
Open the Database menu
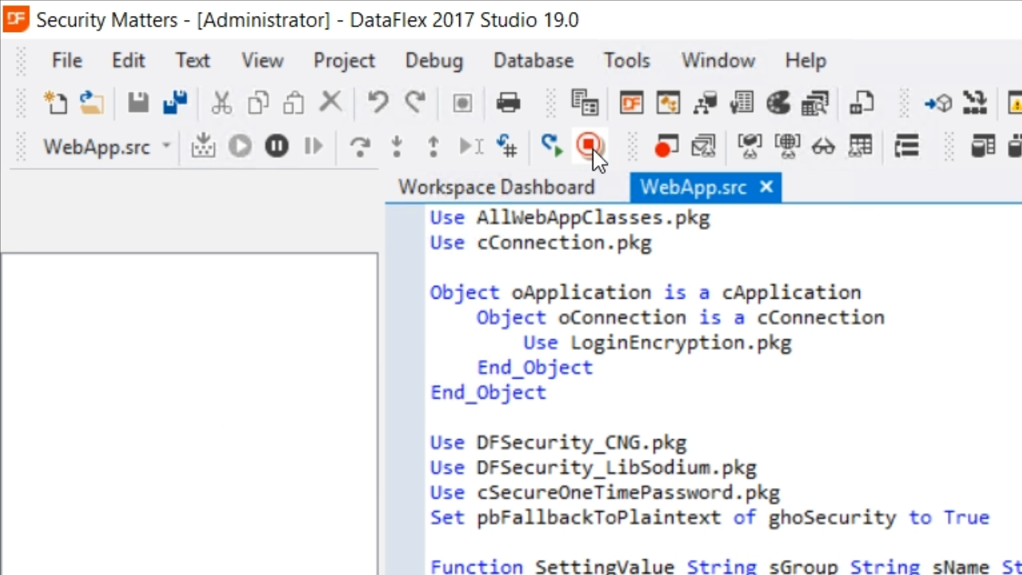tap(533, 61)
